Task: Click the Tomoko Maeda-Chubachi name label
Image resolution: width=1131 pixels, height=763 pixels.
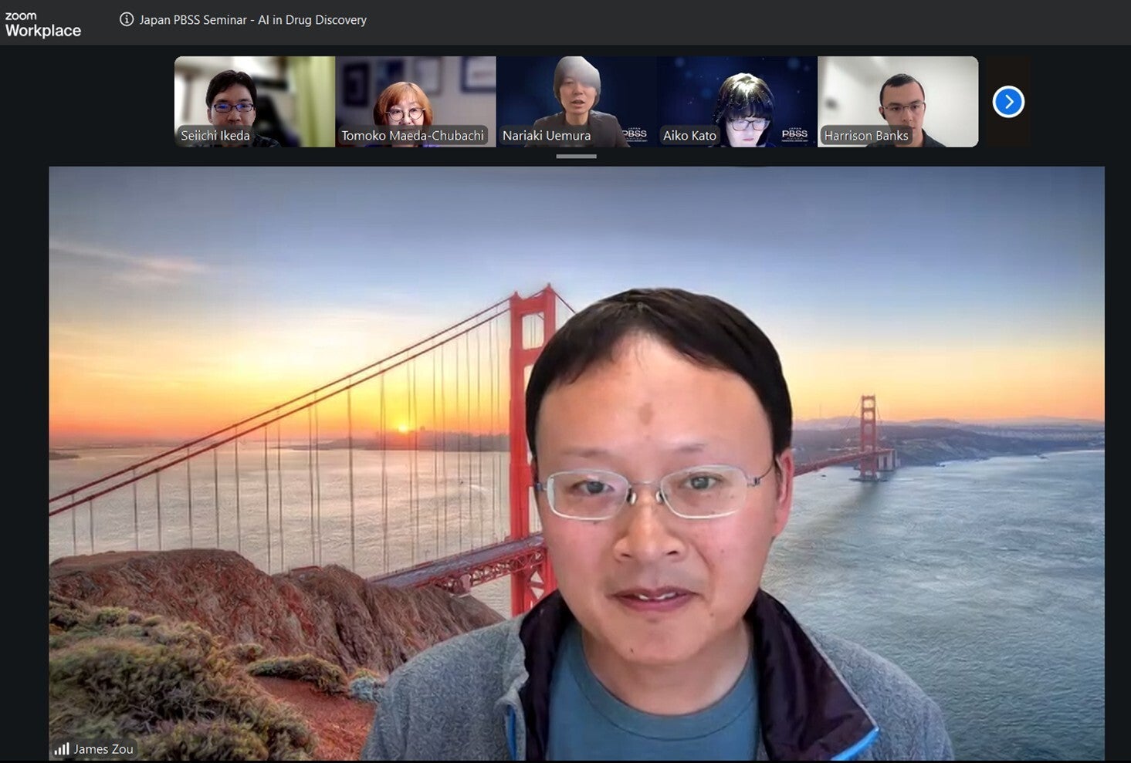Action: click(412, 136)
